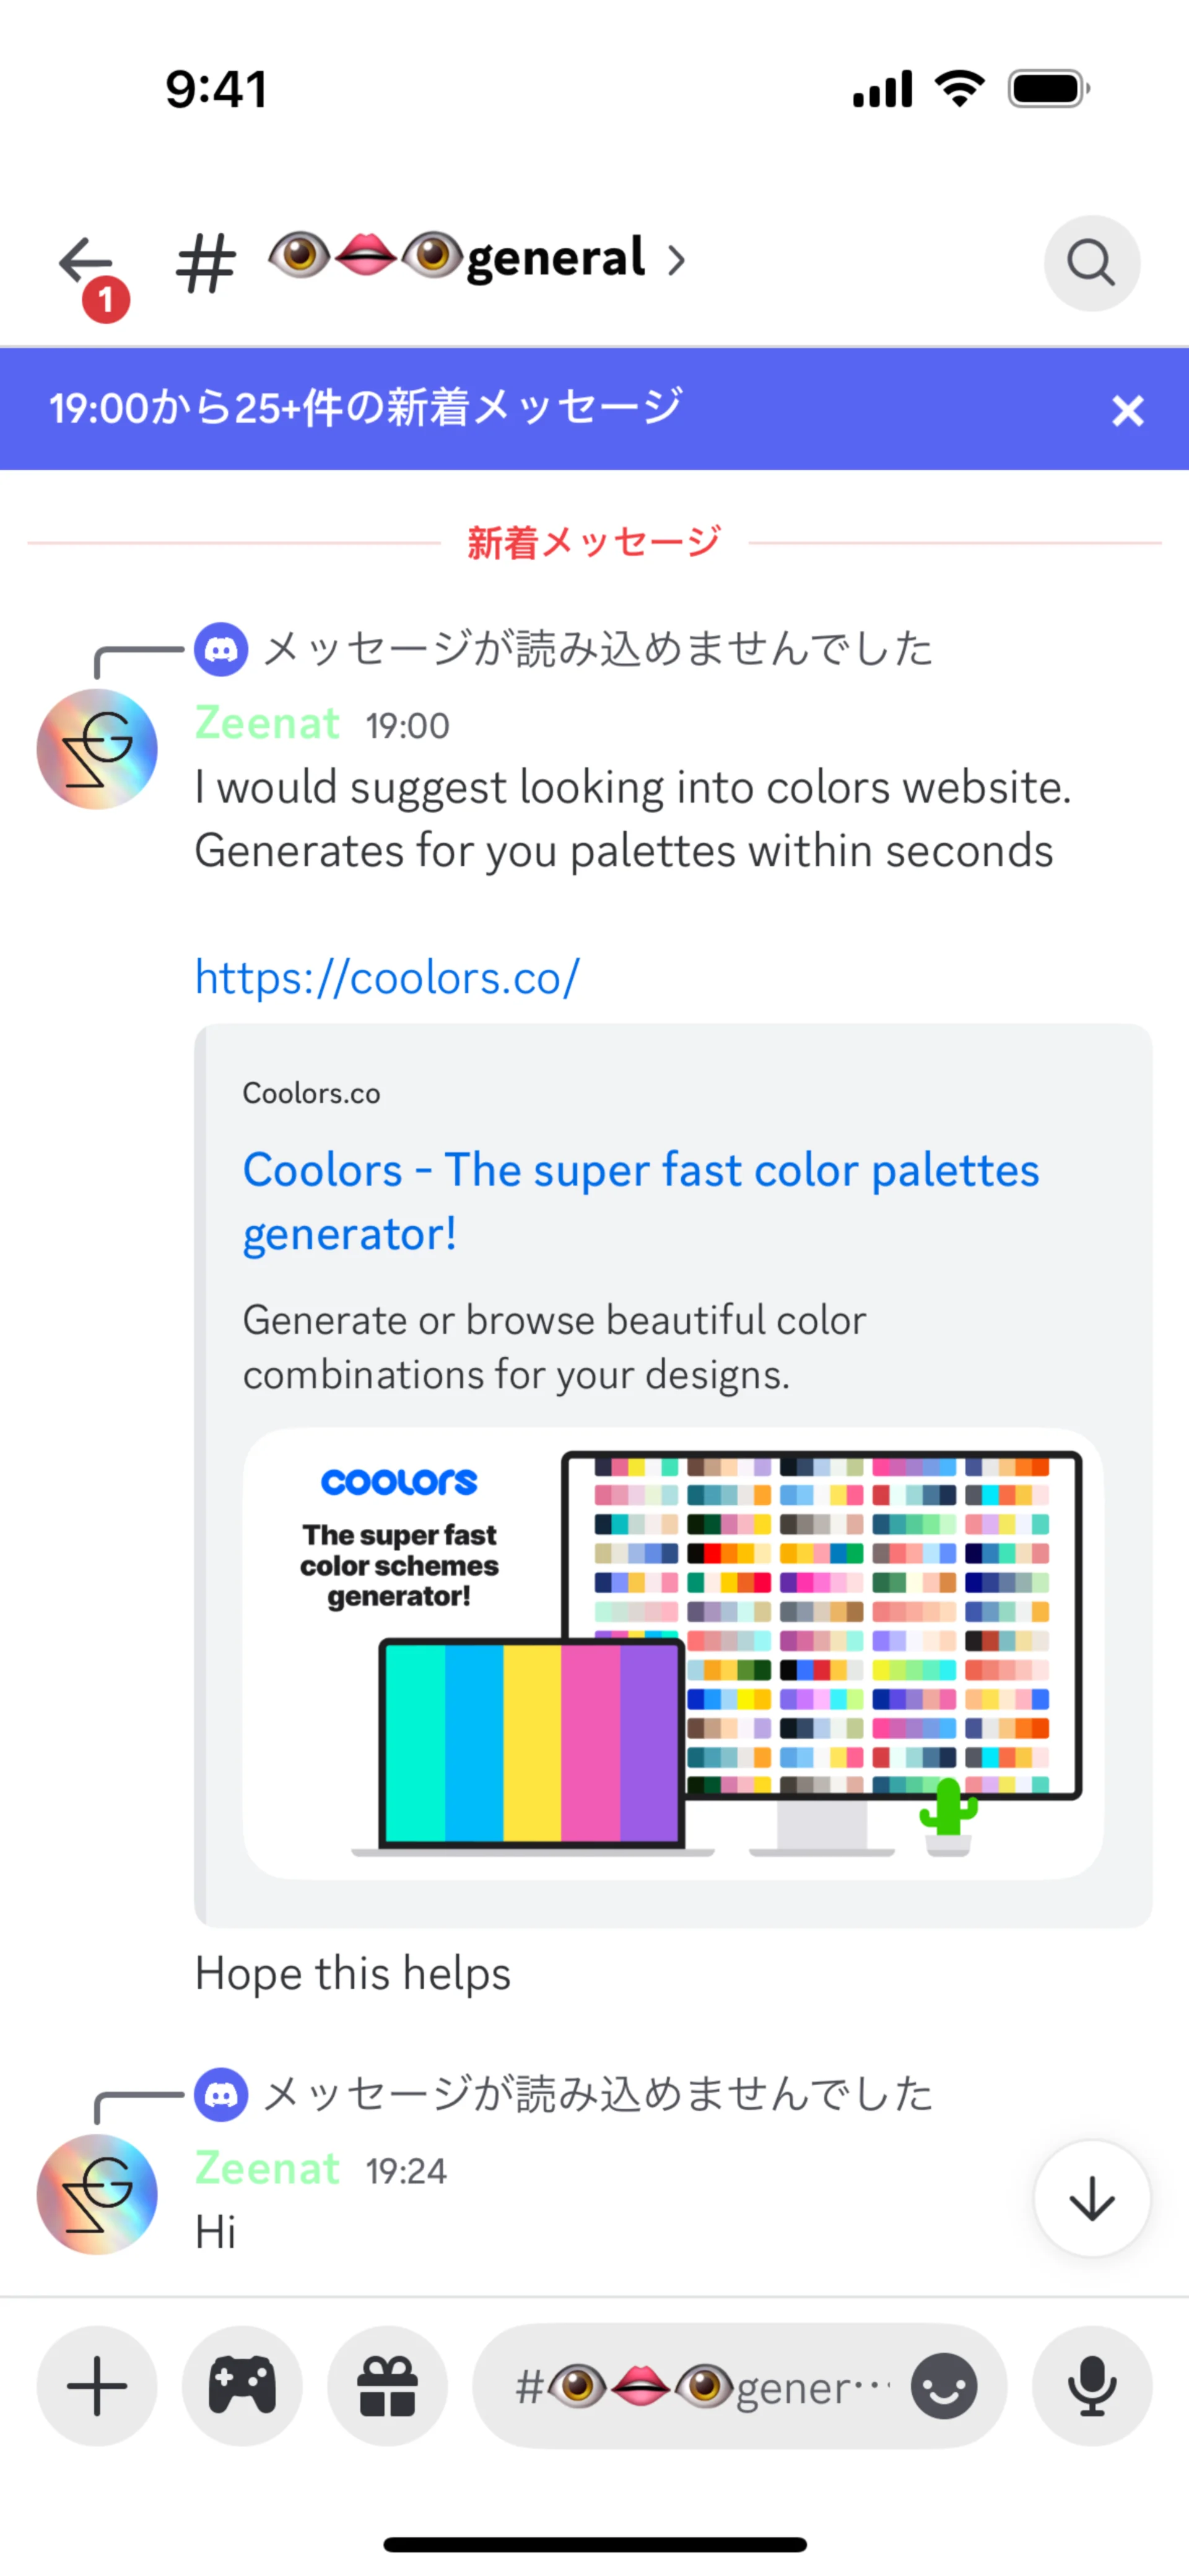Tap Zeenat's avatar on 19:00 message
Viewport: 1189px width, 2576px height.
tap(97, 749)
